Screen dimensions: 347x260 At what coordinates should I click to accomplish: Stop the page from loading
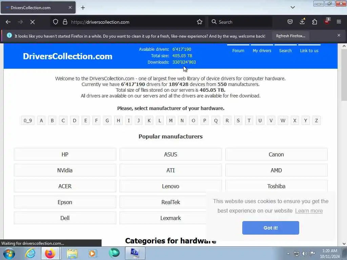click(33, 22)
